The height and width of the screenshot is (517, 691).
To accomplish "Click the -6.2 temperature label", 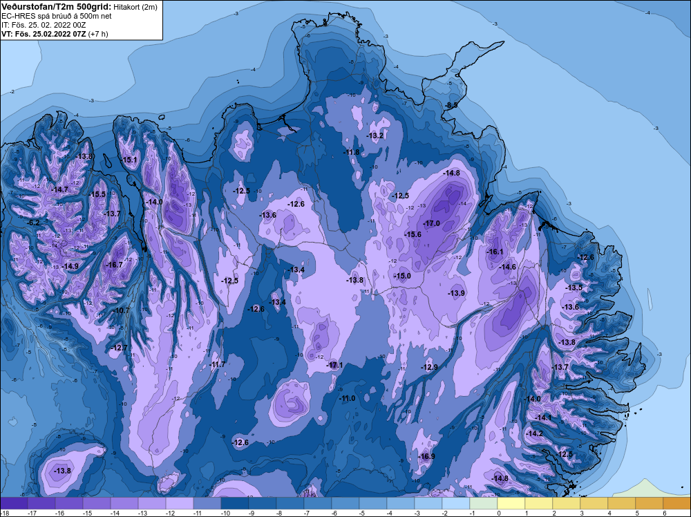I will (x=33, y=223).
